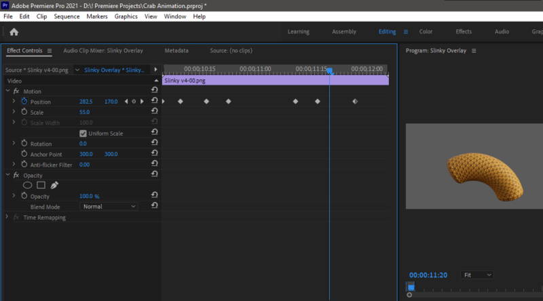Go to previous Position keyframe
Screen dimensions: 543x301
(x=126, y=102)
